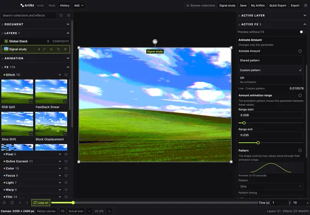Collapse the ACTIVE FX panel
310x215 pixels.
[305, 24]
